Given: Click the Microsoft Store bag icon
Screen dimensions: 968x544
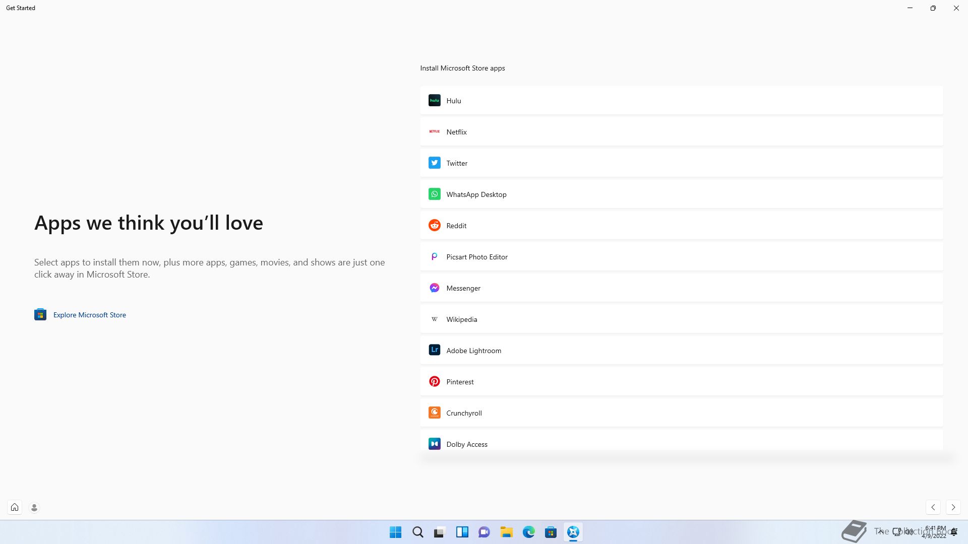Looking at the screenshot, I should point(40,315).
